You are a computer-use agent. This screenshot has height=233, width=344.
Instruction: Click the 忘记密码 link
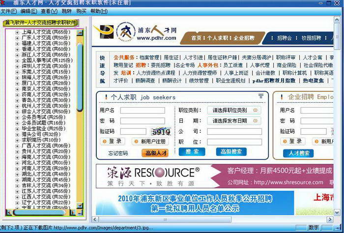[x=118, y=153]
